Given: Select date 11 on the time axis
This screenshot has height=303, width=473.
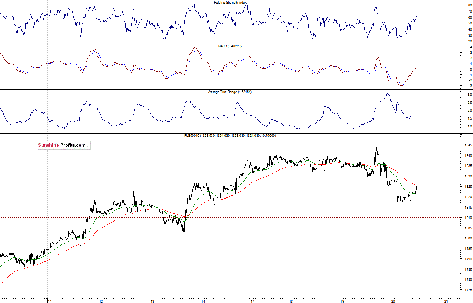Looking at the screenshot, I should coord(49,301).
